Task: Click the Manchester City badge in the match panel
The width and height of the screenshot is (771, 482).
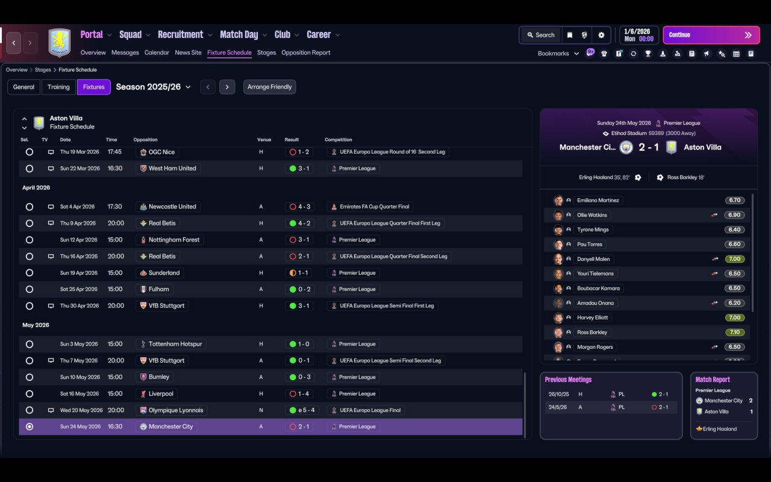Action: click(626, 147)
